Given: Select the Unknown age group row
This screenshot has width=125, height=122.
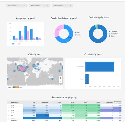Looking at the screenshot, I should point(64,118).
